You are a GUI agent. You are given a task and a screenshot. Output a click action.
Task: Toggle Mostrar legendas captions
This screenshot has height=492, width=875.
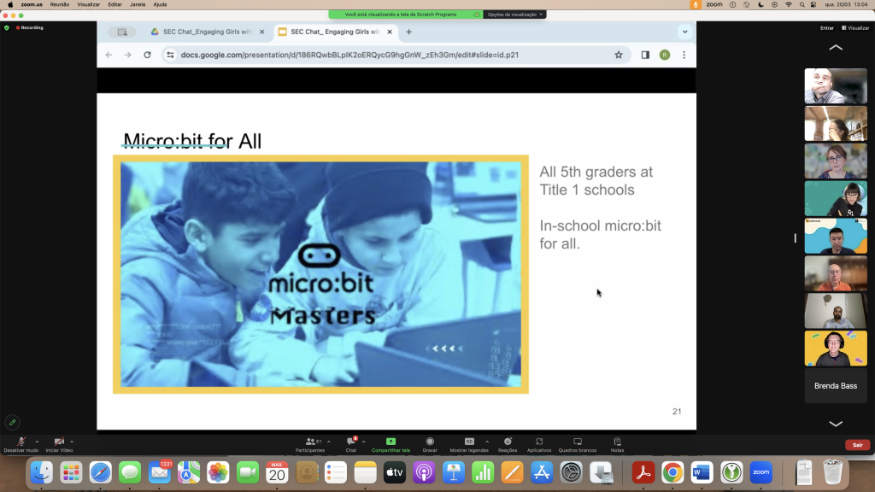pos(469,443)
